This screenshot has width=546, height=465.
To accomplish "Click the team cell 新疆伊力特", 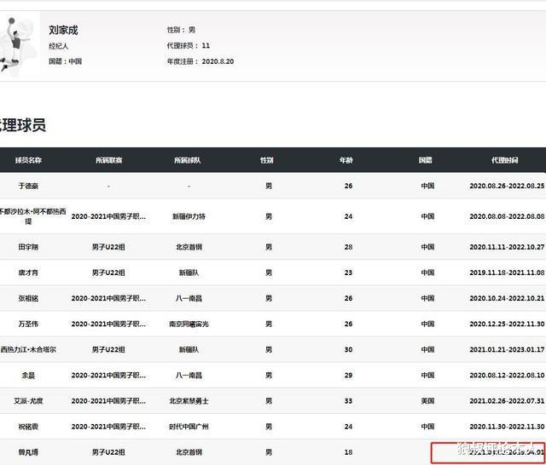I will point(189,216).
